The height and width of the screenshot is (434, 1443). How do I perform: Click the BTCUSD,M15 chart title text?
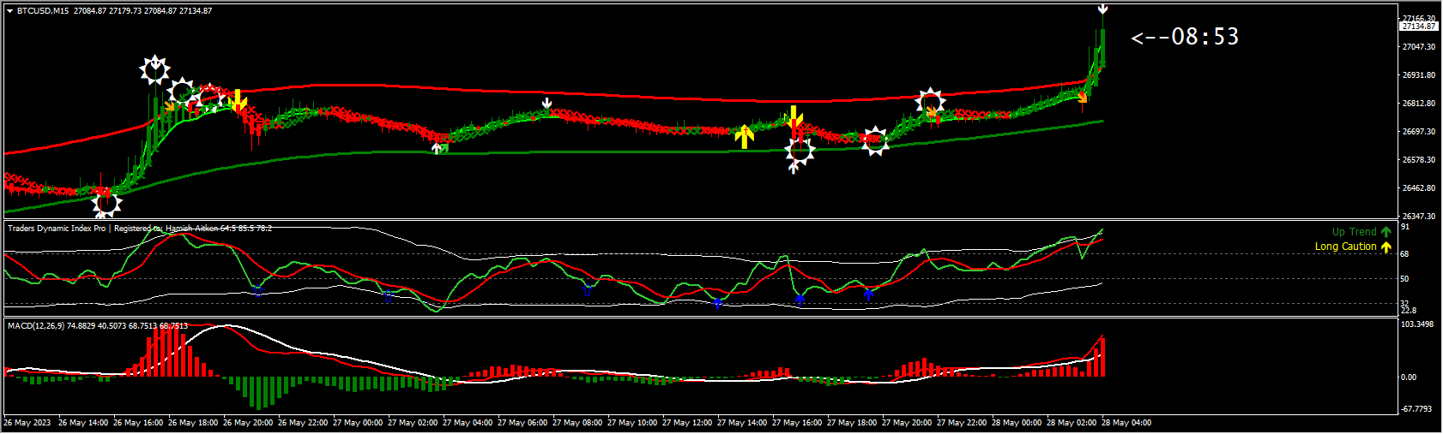point(43,11)
